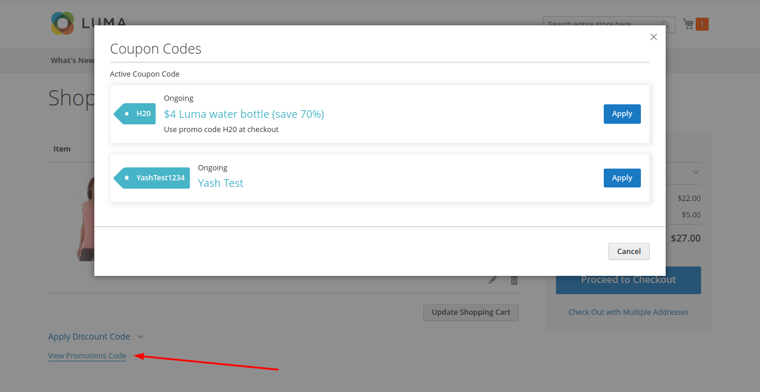Click the Luma logo icon

pyautogui.click(x=62, y=24)
